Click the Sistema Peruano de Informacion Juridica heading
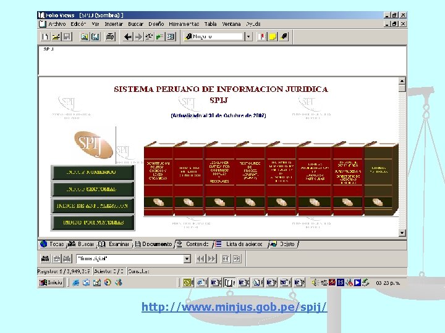This screenshot has height=333, width=445. pyautogui.click(x=221, y=89)
